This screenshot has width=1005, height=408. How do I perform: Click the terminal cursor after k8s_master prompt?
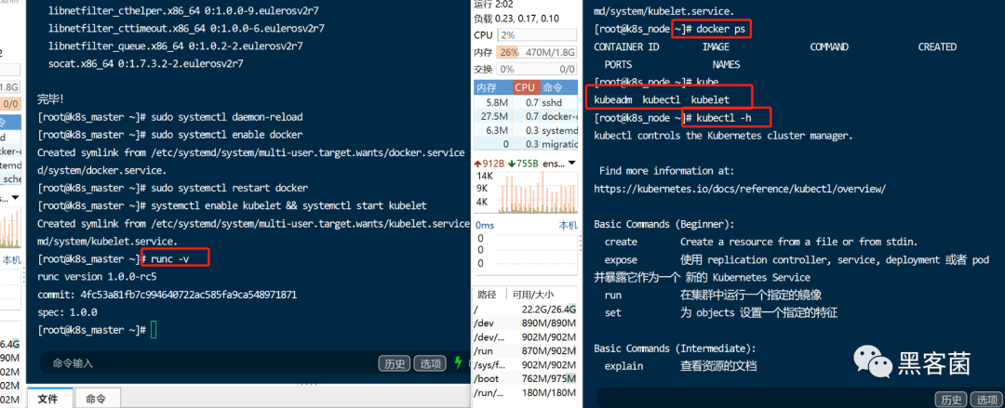(x=154, y=330)
